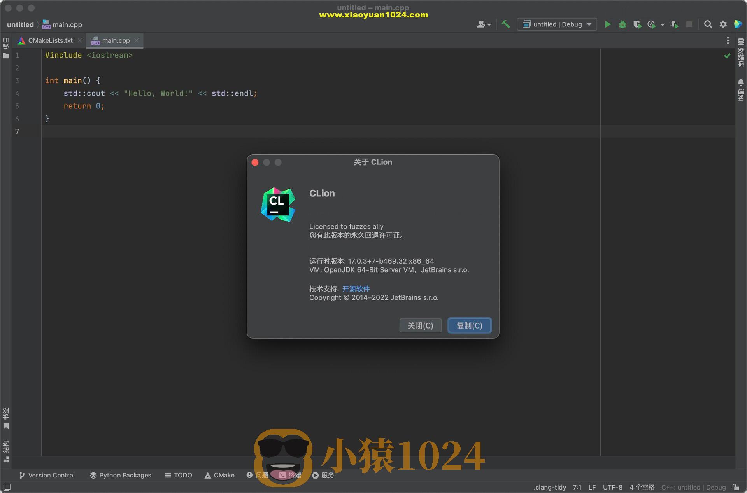Start debugging with the bug icon
Screen dimensions: 747x493
(x=622, y=24)
